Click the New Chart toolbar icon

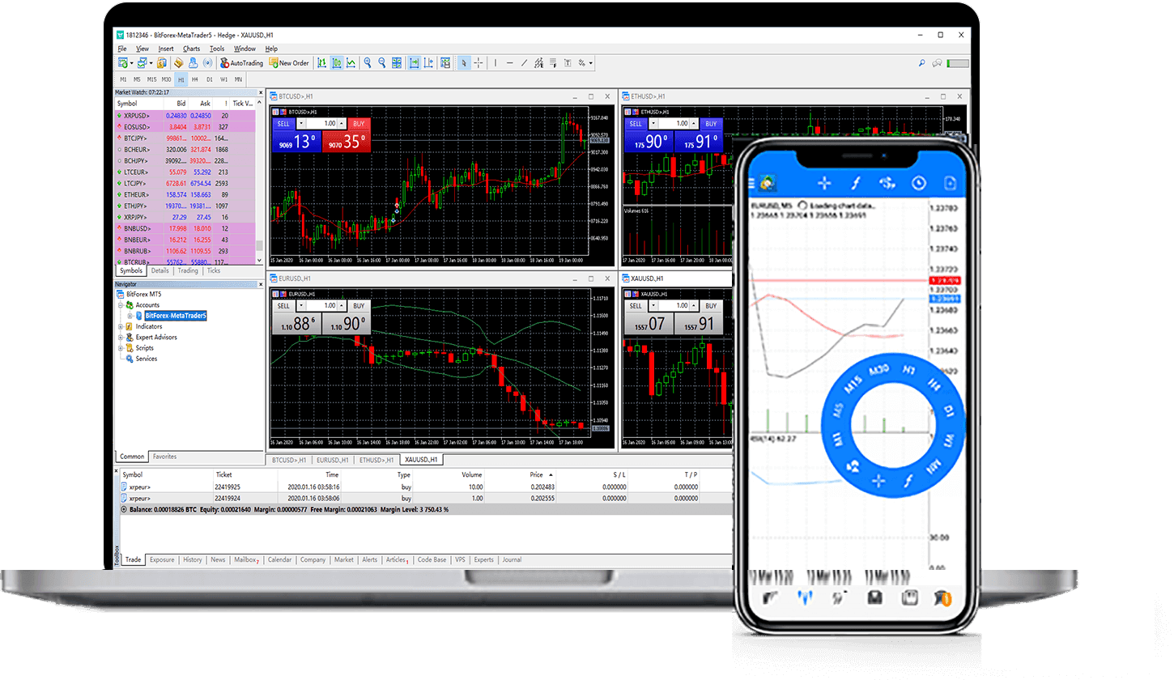pyautogui.click(x=122, y=62)
